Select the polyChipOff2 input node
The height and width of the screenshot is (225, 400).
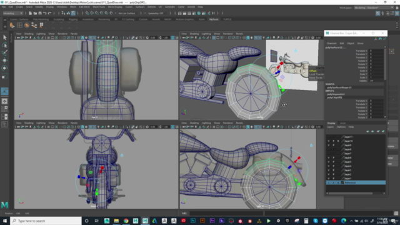click(x=335, y=97)
